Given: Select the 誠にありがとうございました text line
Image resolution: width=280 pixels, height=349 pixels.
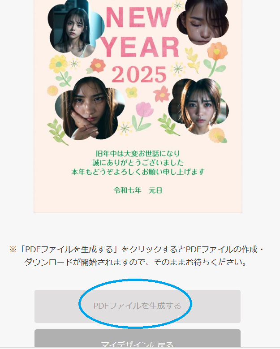Looking at the screenshot, I should (138, 163).
